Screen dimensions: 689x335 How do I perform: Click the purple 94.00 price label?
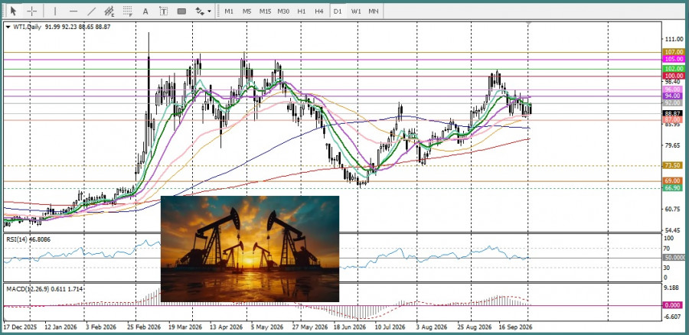(673, 96)
